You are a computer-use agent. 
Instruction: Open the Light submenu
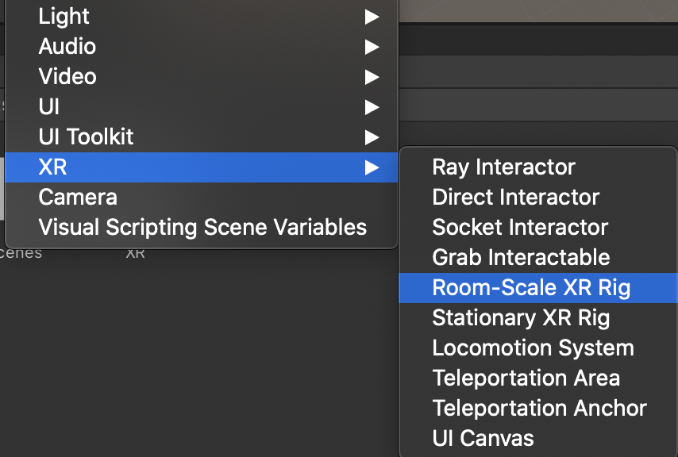201,17
